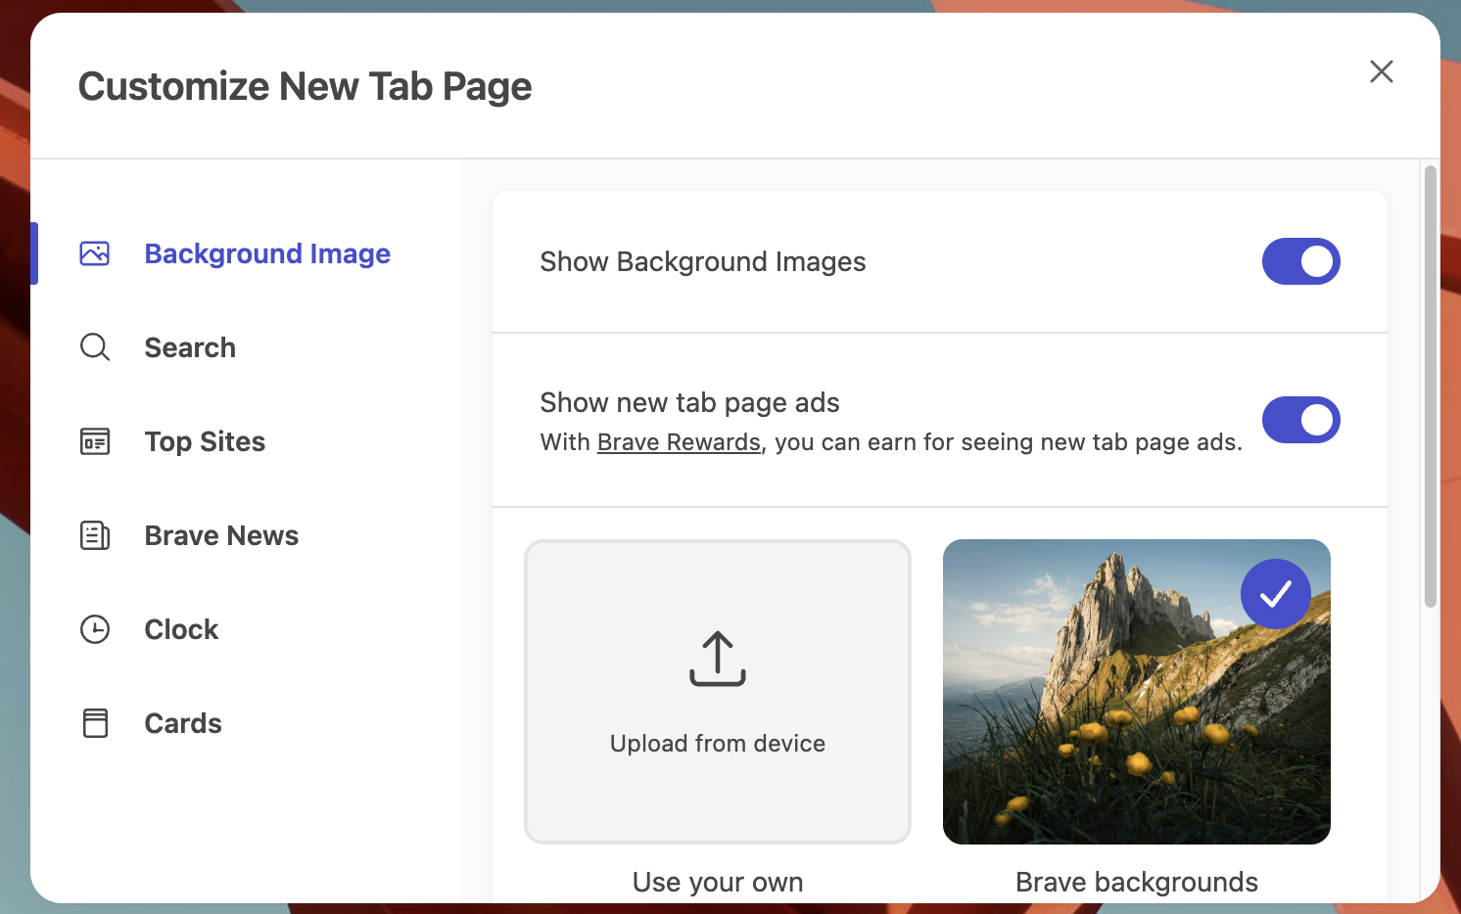
Task: Open the Brave News section
Action: click(221, 535)
